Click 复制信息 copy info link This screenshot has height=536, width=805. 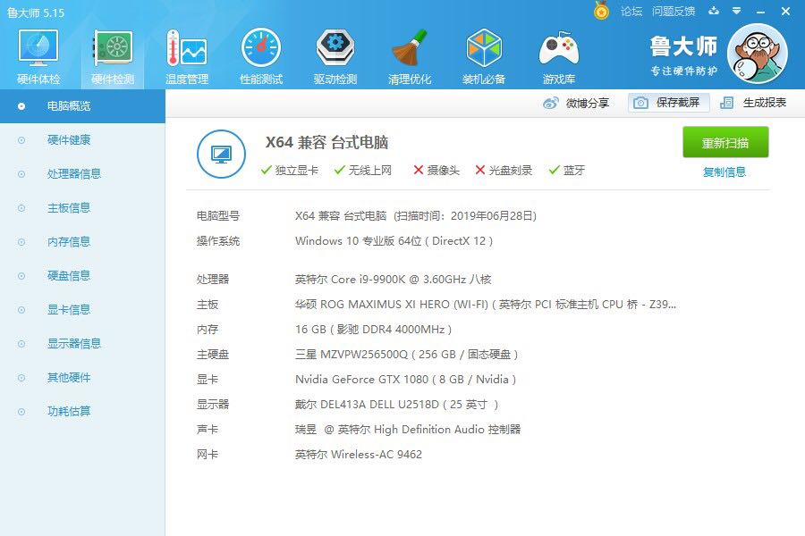724,172
